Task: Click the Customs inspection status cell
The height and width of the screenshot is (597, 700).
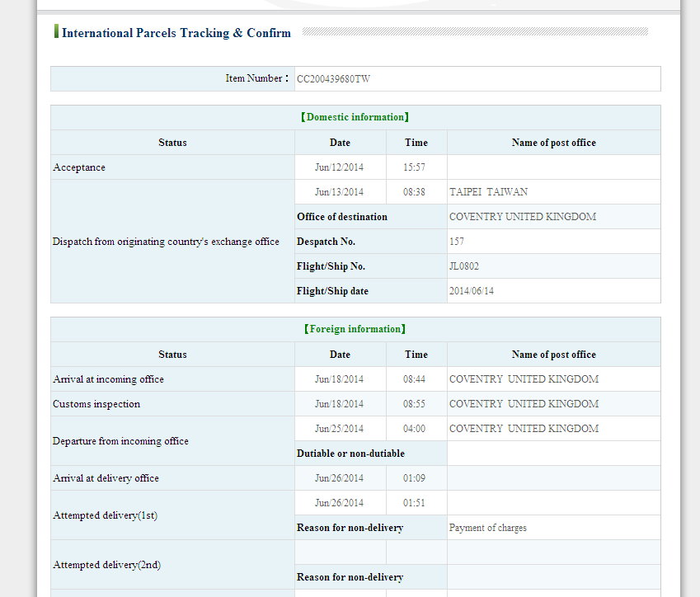Action: tap(96, 404)
